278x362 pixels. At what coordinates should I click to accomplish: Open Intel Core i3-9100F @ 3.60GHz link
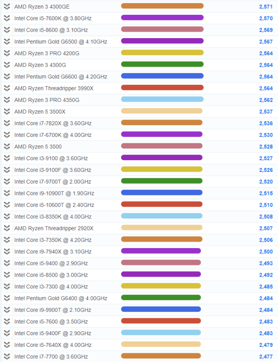tap(53, 170)
